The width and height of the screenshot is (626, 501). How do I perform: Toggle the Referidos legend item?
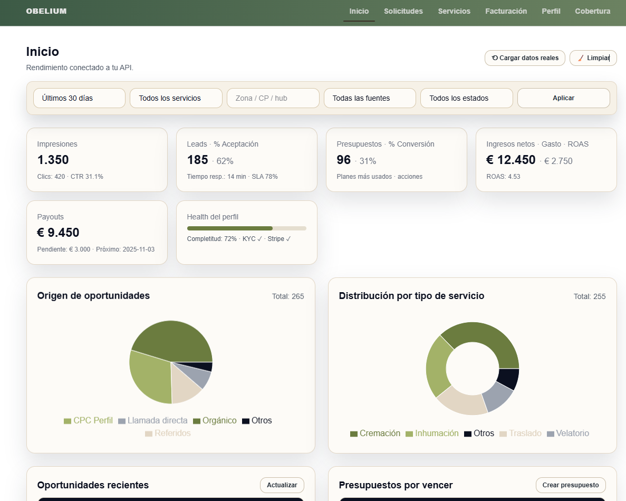point(168,433)
